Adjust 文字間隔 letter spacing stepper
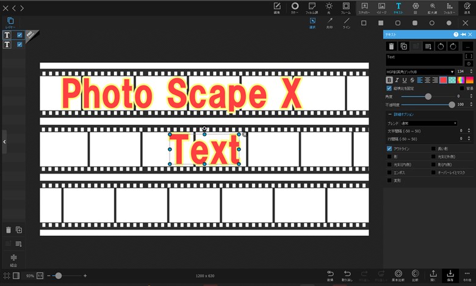The height and width of the screenshot is (286, 476). pyautogui.click(x=469, y=131)
